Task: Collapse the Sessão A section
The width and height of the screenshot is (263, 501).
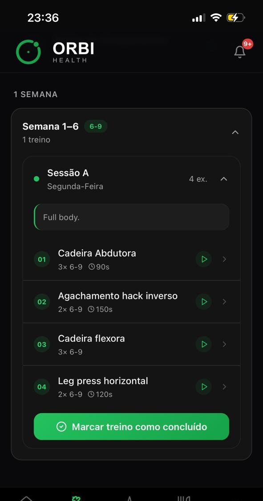Action: 224,179
